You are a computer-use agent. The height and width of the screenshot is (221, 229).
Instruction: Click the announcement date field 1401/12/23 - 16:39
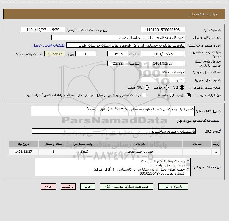(x=43, y=30)
